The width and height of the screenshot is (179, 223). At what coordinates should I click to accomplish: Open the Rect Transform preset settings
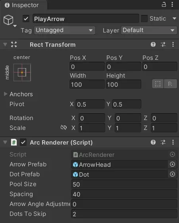point(163,44)
